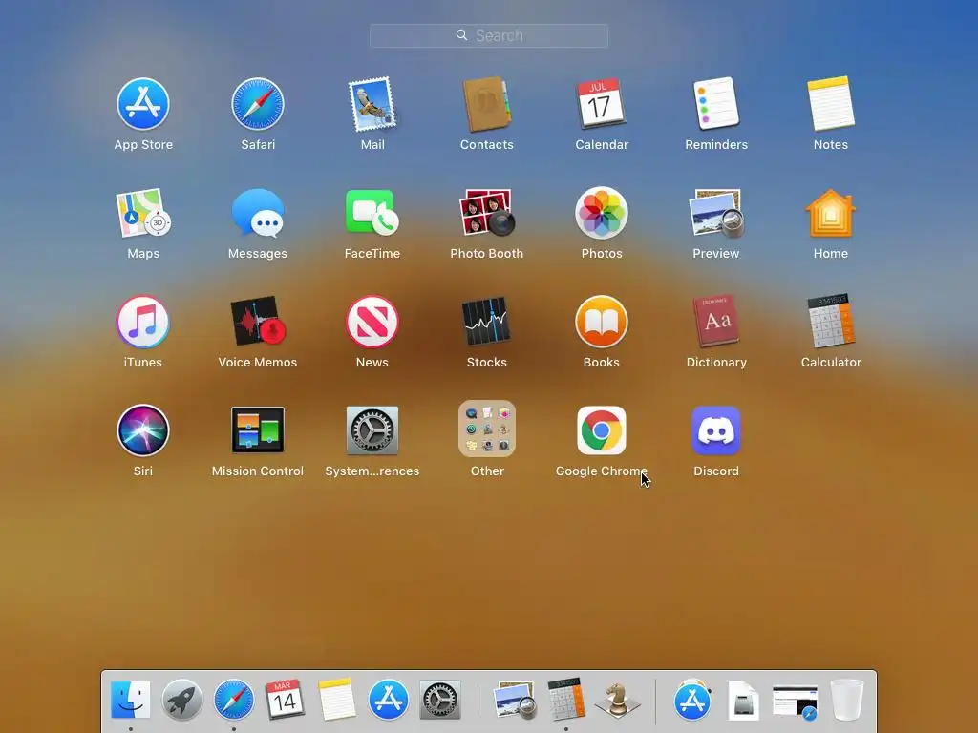This screenshot has height=733, width=978.
Task: Open the Discord app
Action: [716, 430]
